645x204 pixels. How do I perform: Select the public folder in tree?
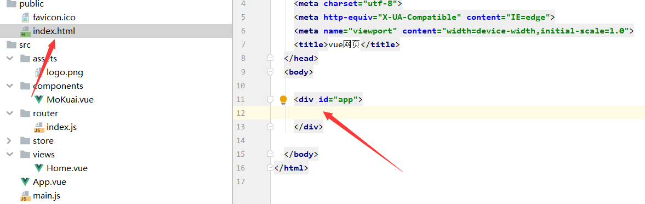click(31, 4)
